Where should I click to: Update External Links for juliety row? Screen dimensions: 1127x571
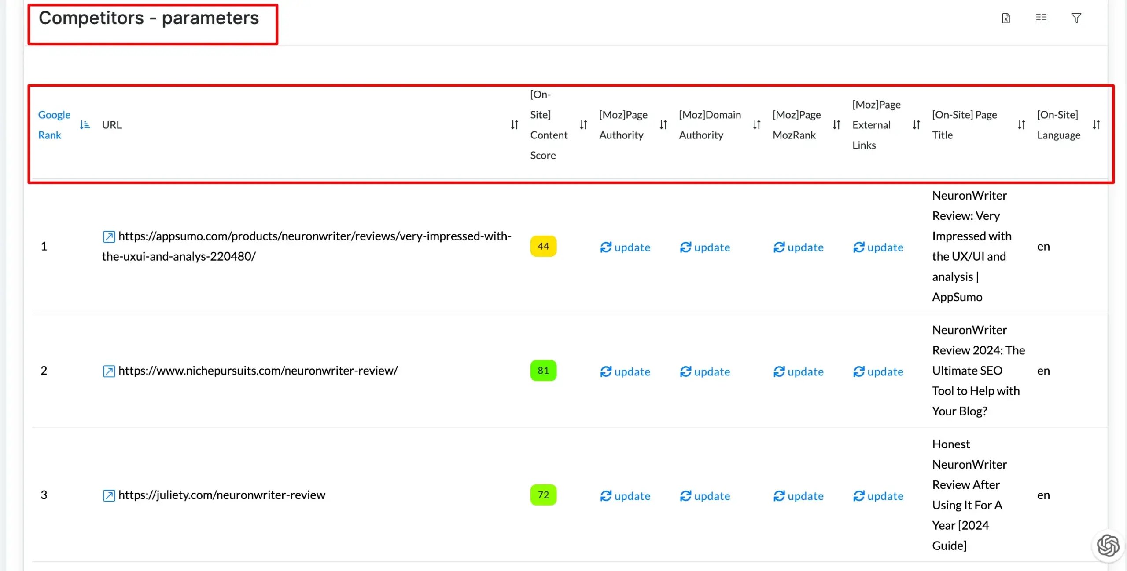(878, 496)
